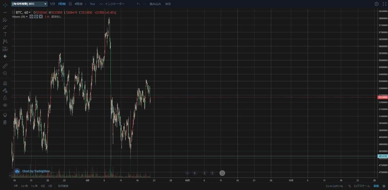
Task: Expand the Volume (20) indicator menu
Action: (x=27, y=16)
